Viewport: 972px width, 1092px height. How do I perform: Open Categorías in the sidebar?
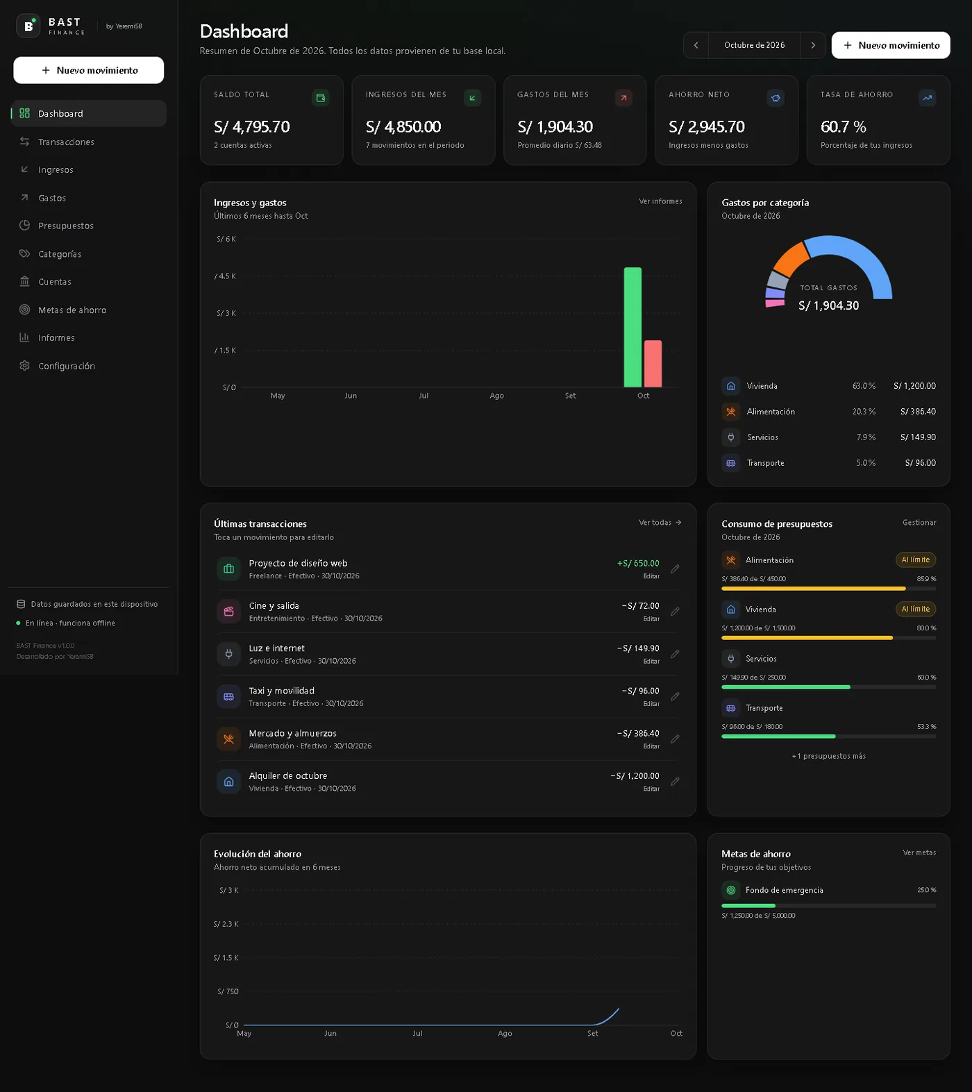(89, 254)
